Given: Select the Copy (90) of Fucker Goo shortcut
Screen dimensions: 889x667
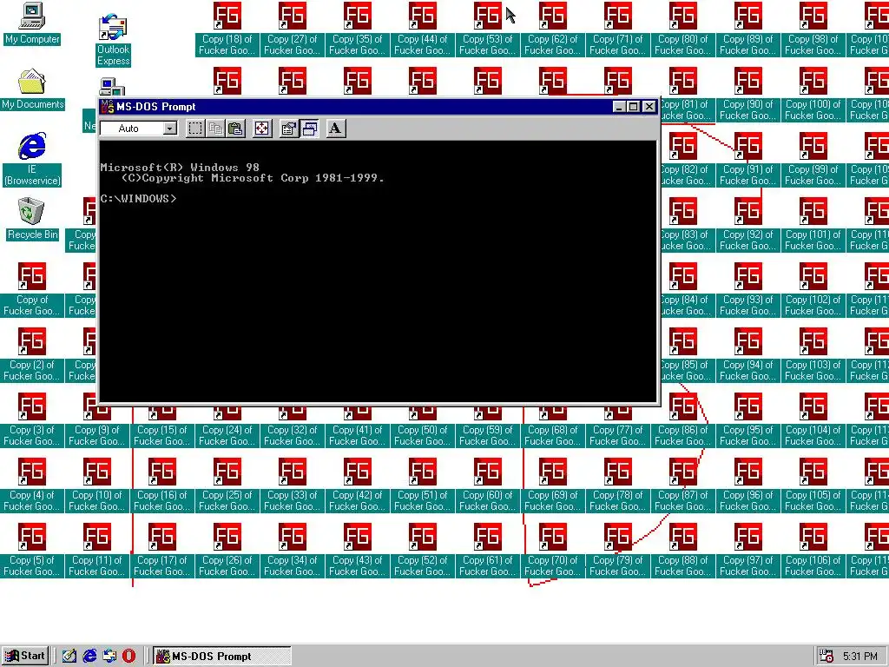Looking at the screenshot, I should click(747, 94).
